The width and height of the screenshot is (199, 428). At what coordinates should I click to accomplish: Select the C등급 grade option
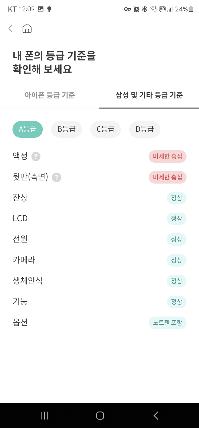point(105,129)
